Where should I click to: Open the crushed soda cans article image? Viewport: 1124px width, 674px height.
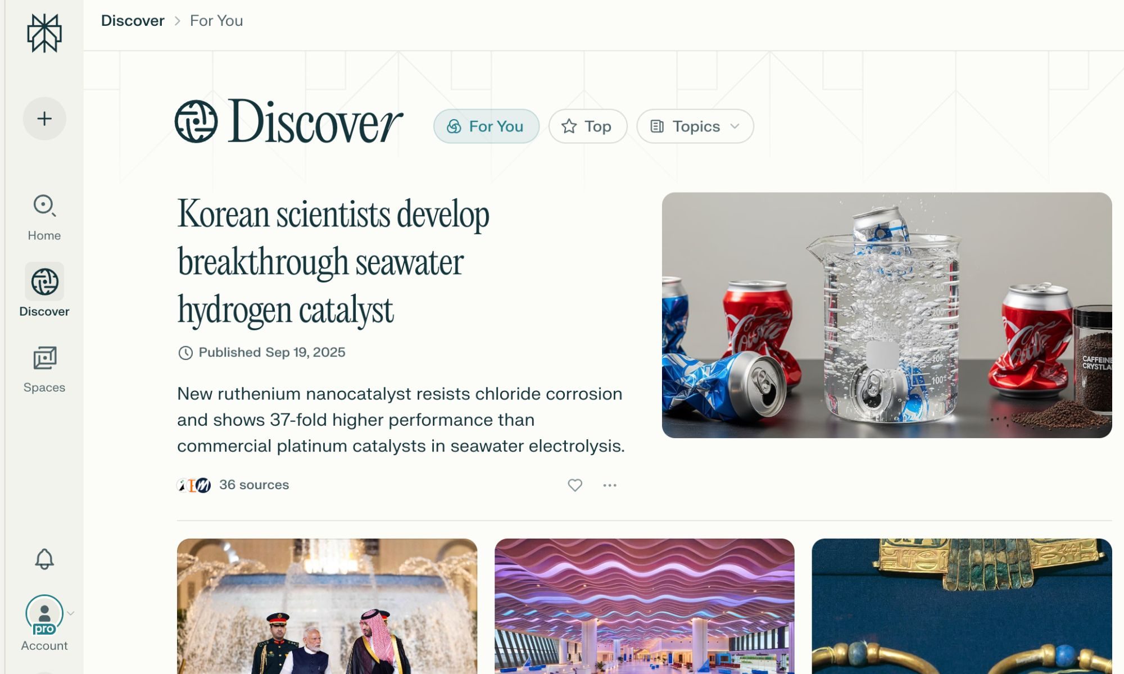click(887, 315)
